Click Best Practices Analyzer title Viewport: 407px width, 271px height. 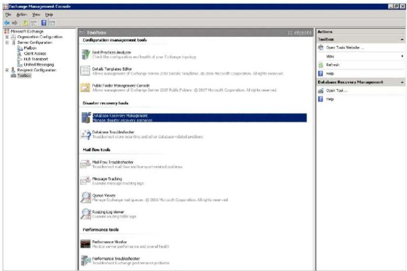tap(112, 52)
